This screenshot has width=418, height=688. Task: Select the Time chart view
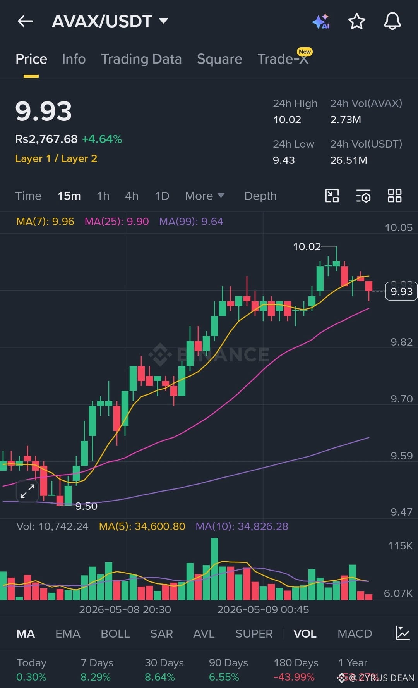[28, 196]
